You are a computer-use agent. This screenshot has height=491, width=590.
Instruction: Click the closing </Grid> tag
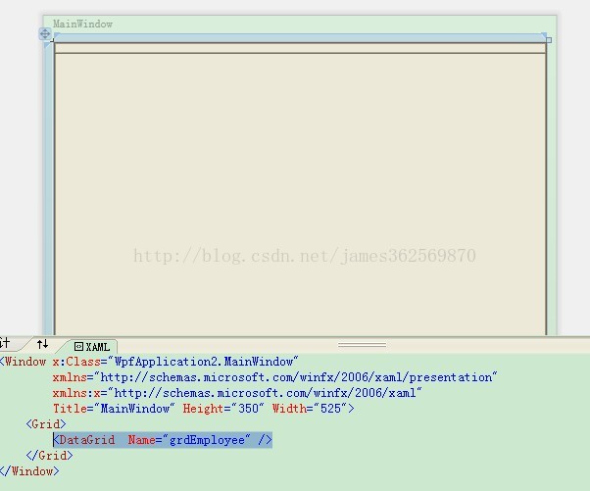coord(49,456)
